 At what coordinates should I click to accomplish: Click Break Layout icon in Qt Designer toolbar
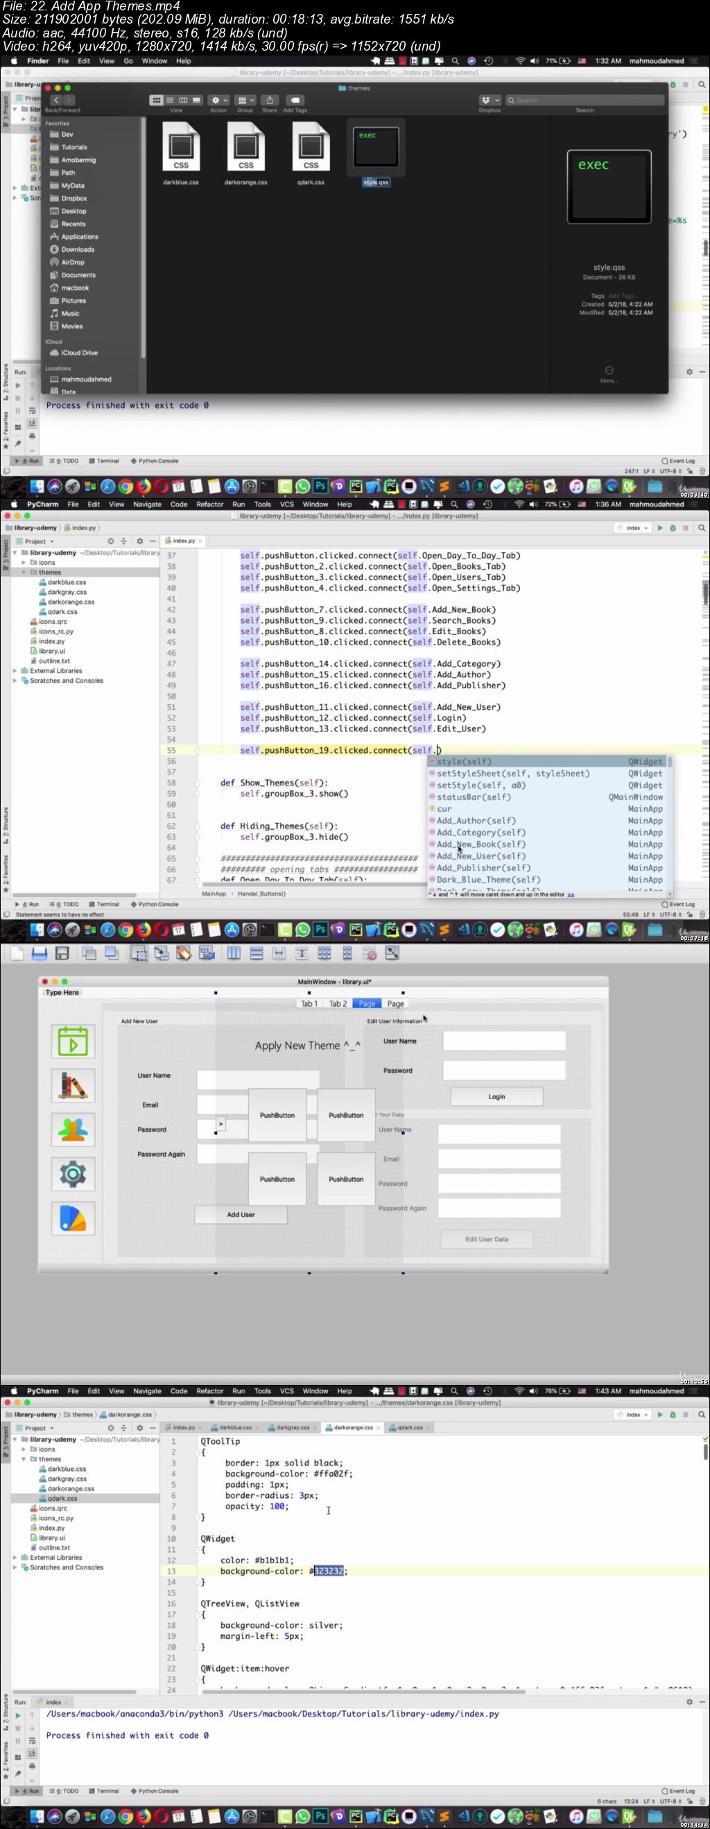pyautogui.click(x=370, y=953)
